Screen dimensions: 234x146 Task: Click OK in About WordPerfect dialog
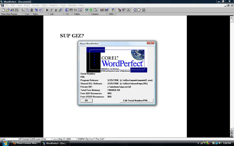point(86,100)
